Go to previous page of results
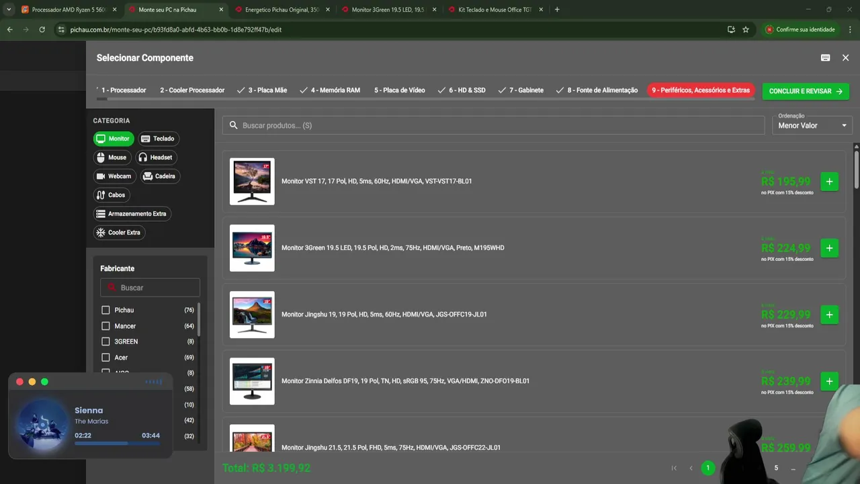The height and width of the screenshot is (484, 860). click(x=691, y=468)
